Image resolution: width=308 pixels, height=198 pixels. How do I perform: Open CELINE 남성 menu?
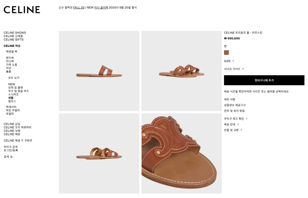pos(12,124)
